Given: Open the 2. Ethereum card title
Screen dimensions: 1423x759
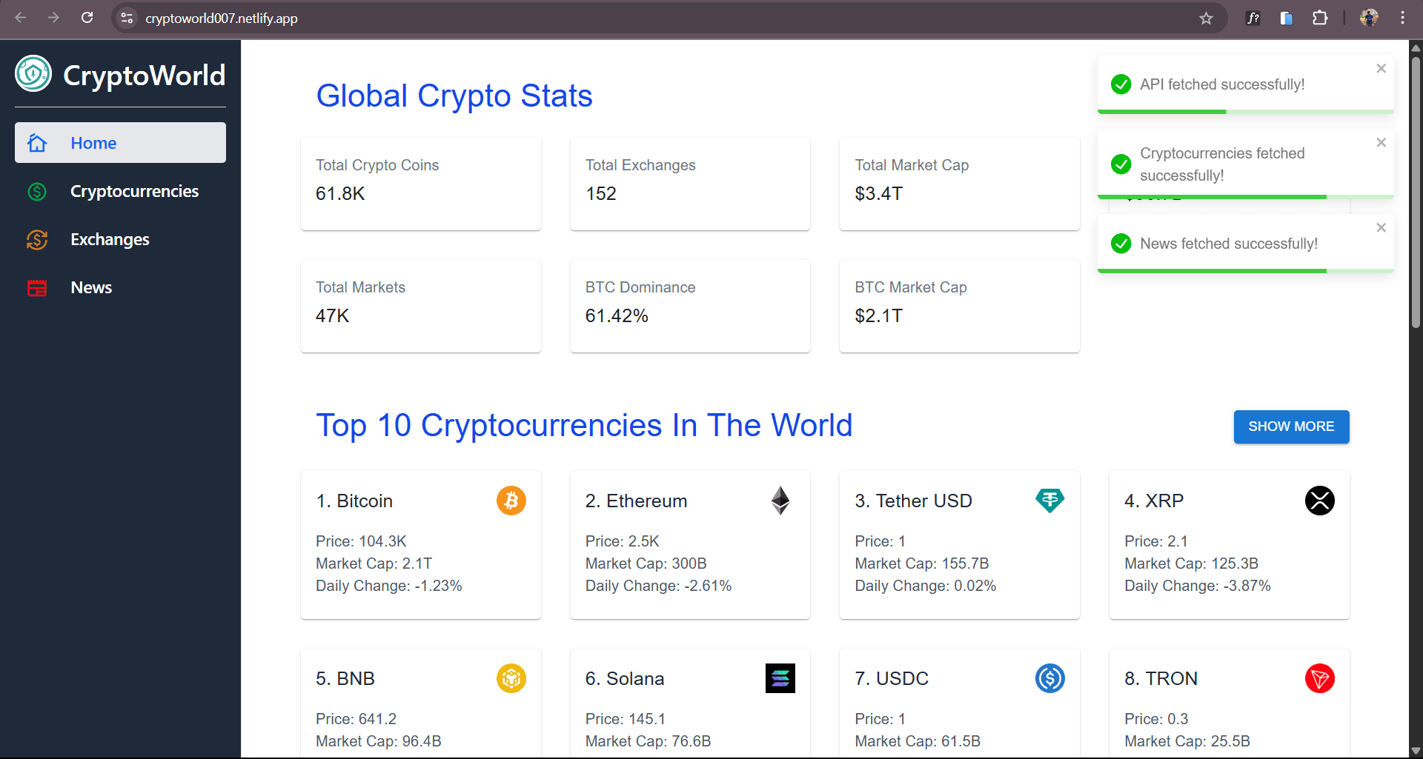Looking at the screenshot, I should (x=637, y=501).
